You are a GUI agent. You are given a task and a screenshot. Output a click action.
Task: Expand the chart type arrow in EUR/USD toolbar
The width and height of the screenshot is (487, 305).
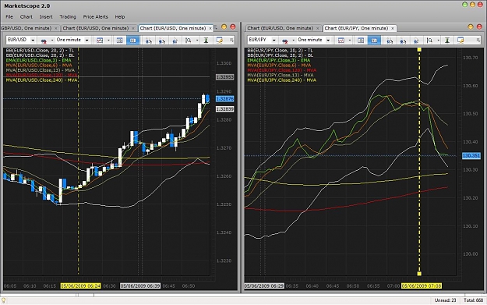pyautogui.click(x=108, y=40)
